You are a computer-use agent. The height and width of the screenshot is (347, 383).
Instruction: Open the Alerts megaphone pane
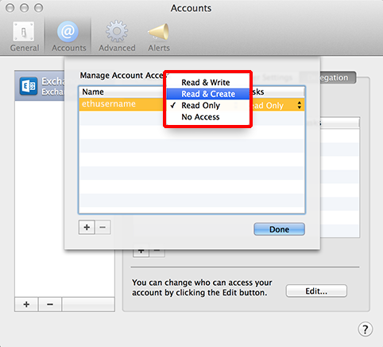[159, 37]
